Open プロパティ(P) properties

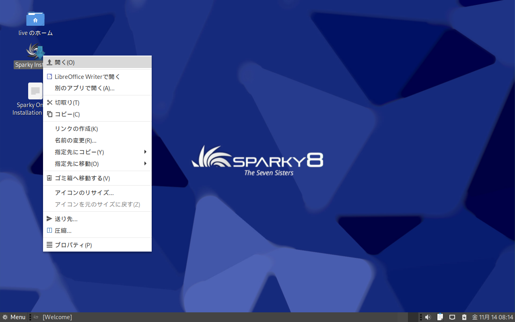click(x=97, y=245)
